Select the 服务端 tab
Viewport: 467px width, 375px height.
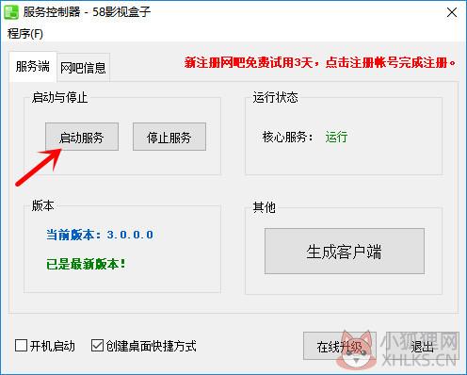pos(33,67)
